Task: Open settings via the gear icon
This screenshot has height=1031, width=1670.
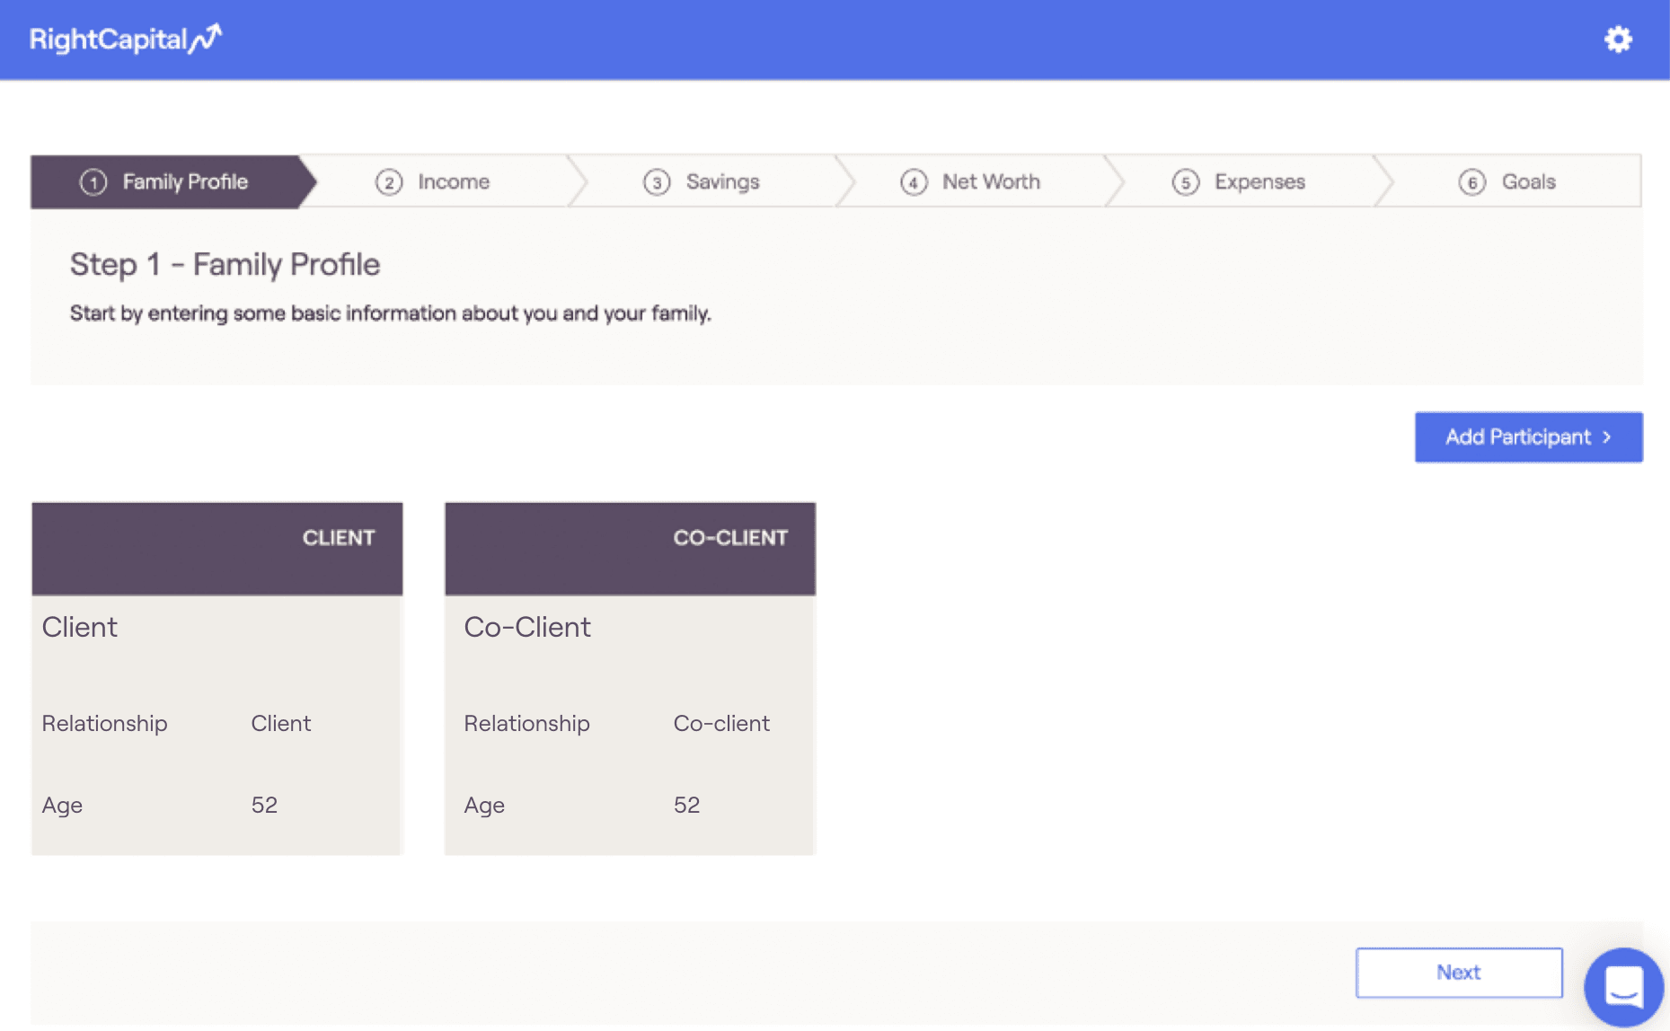Action: [1618, 40]
